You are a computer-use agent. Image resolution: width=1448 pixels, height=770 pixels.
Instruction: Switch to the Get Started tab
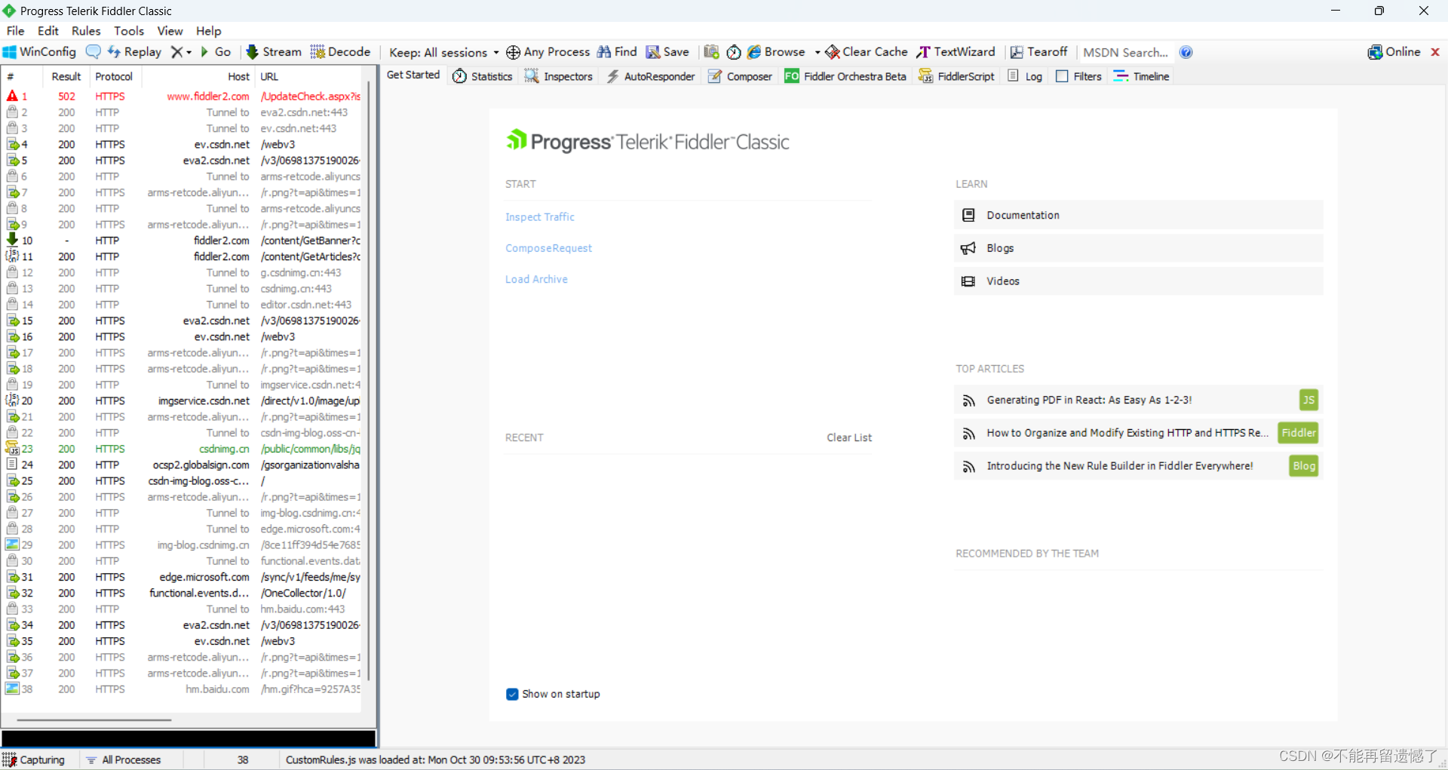point(413,75)
